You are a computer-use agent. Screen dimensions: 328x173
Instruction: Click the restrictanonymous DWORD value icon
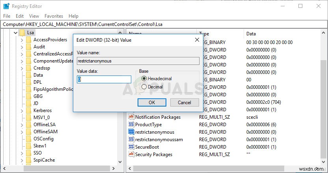click(x=131, y=132)
